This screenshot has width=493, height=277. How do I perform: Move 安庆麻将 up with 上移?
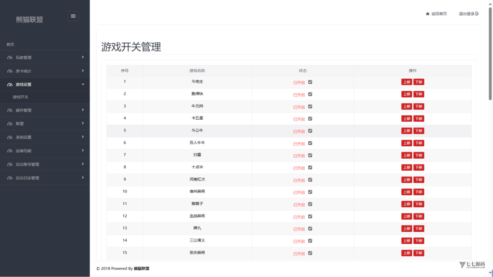pos(406,253)
